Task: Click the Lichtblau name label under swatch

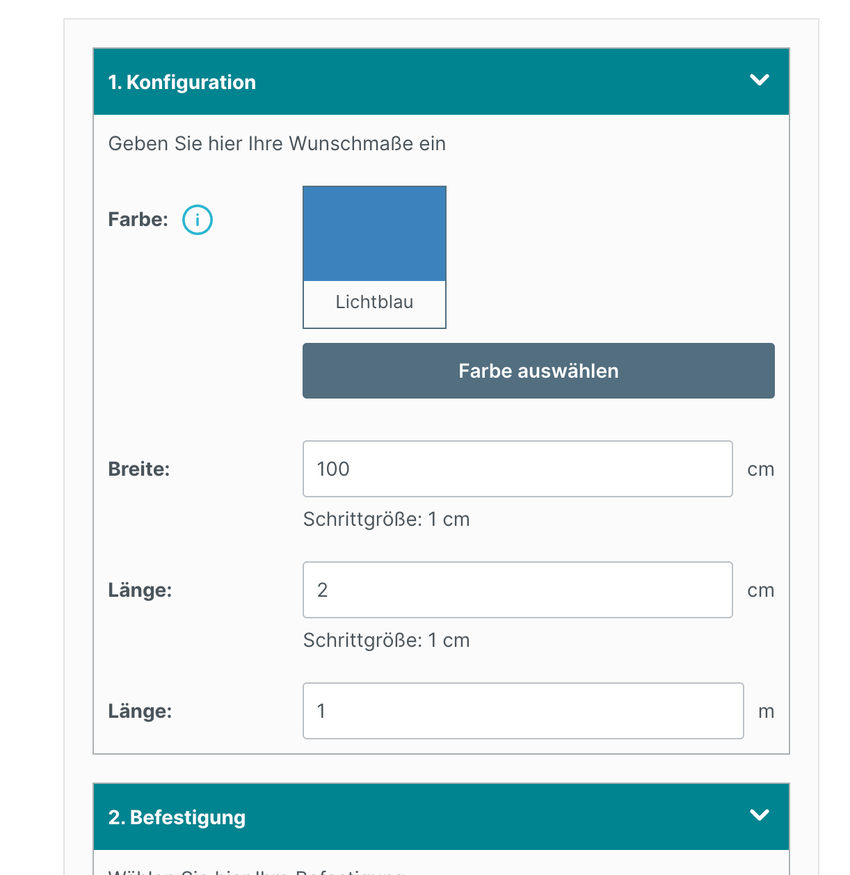Action: [x=374, y=302]
